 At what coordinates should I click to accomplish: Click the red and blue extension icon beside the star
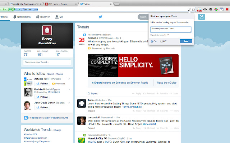click(x=199, y=10)
